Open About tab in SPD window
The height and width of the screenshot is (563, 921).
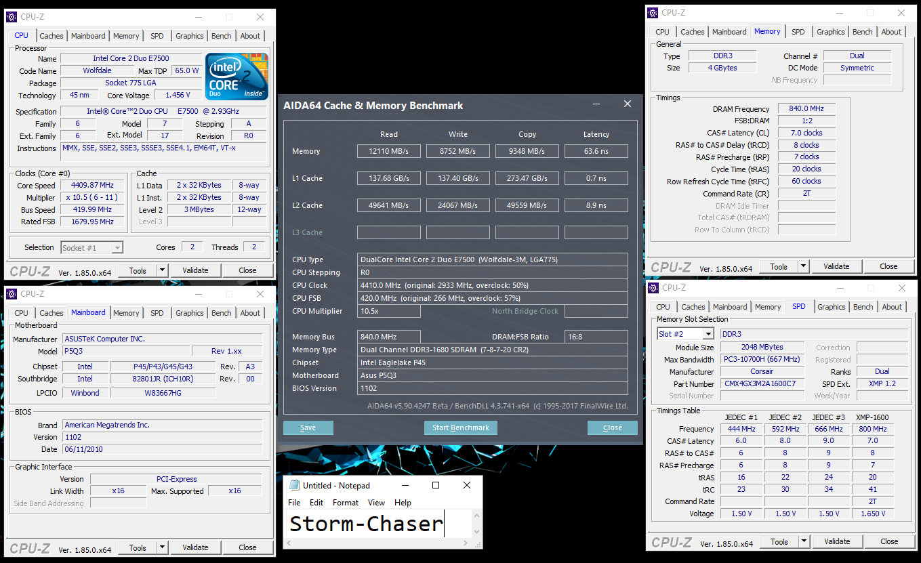pyautogui.click(x=892, y=307)
